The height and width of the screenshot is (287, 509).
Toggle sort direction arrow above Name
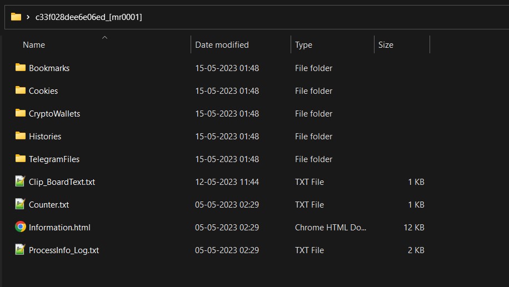click(104, 37)
